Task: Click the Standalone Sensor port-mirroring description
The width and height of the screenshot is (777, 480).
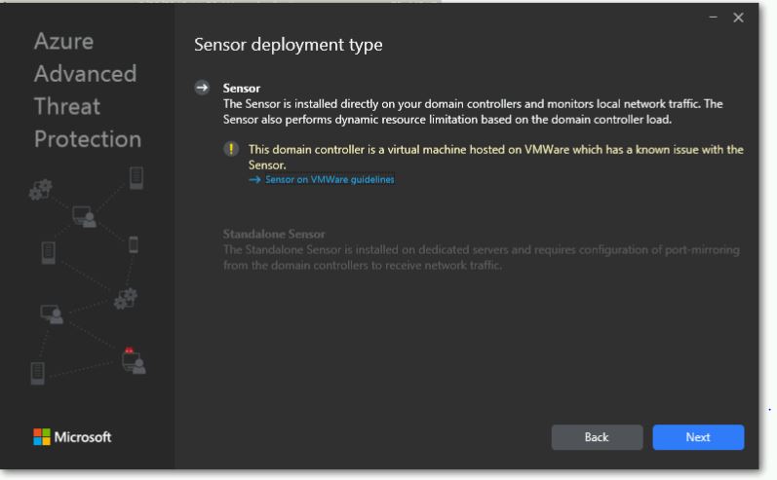Action: point(482,257)
